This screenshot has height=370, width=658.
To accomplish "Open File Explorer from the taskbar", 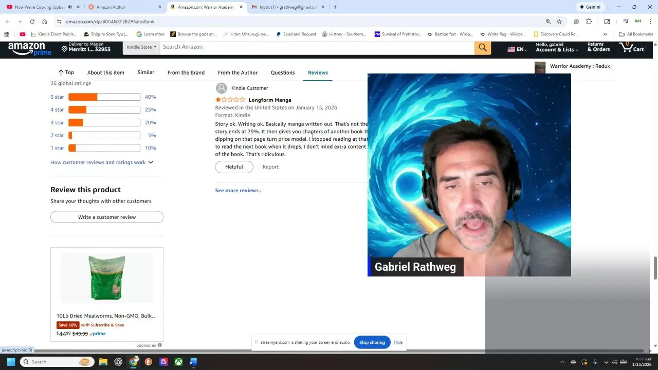I will [103, 362].
